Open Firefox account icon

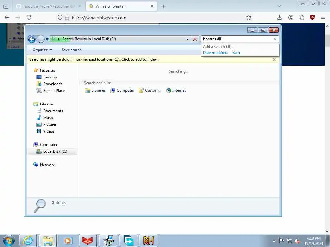click(291, 18)
